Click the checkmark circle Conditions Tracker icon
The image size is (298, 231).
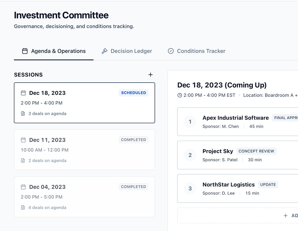pos(171,51)
